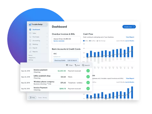Viewport: 152px width, 114px height.
Task: Click the Sort arrows icon
Action: (x=76, y=65)
